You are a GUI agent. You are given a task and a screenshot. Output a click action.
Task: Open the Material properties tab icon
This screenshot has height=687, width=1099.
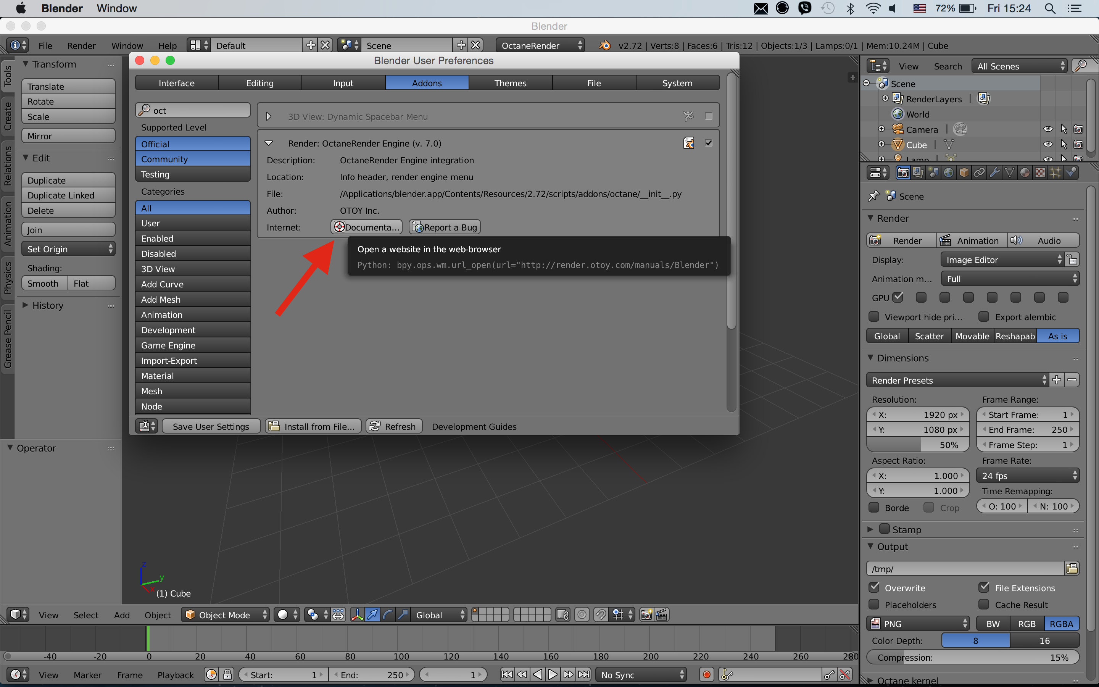(x=1025, y=173)
